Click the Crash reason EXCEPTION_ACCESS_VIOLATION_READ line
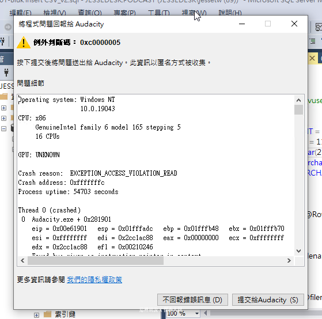Viewport: 322px width, 319px height. point(97,173)
